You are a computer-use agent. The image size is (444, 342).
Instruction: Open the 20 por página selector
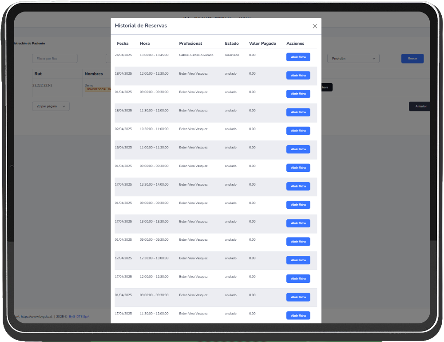[x=51, y=106]
